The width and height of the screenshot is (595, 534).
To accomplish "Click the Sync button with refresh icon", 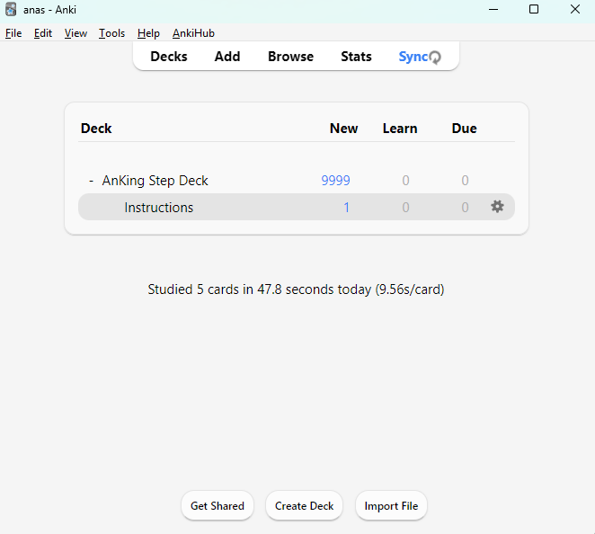I will click(420, 57).
